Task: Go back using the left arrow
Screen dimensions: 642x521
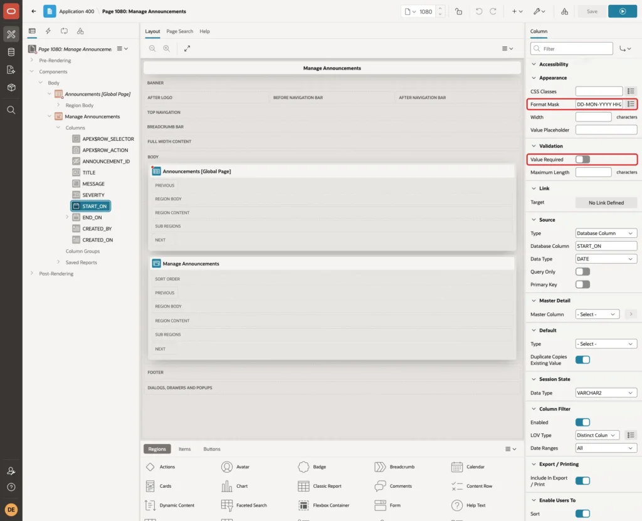Action: point(34,11)
